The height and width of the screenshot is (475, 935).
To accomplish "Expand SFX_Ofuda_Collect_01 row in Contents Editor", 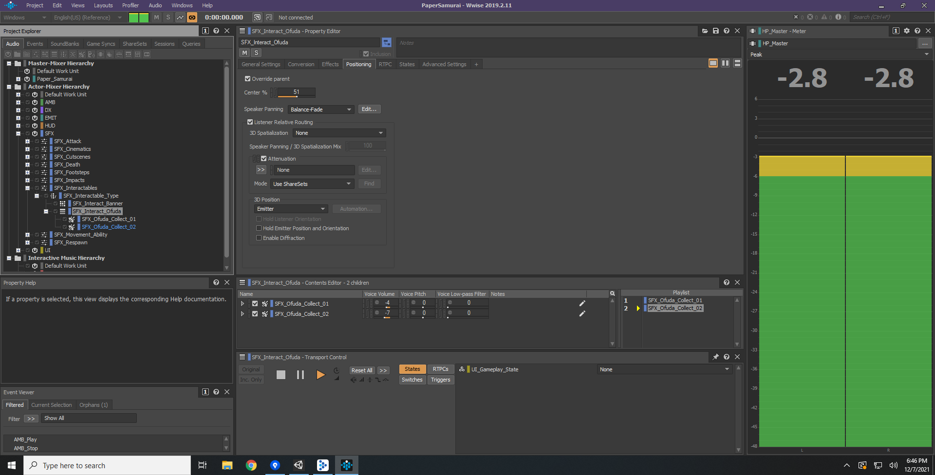I will (x=243, y=303).
